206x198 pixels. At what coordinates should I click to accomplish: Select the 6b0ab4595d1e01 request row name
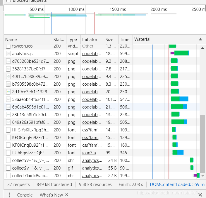(x=30, y=107)
